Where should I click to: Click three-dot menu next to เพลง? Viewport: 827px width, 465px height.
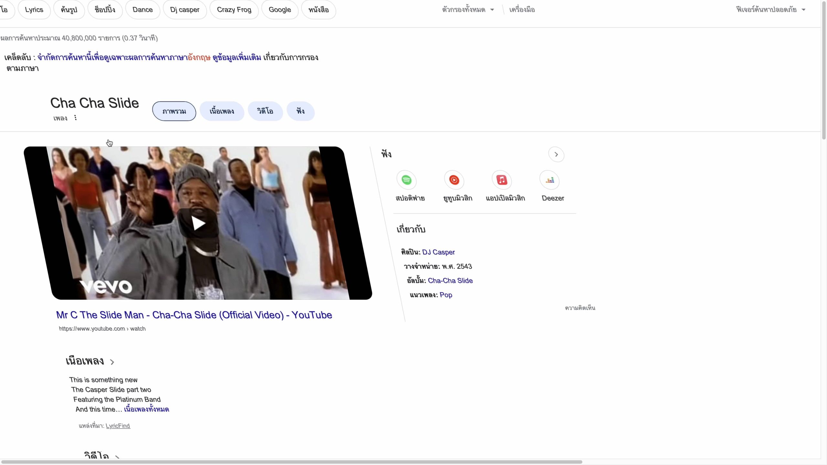click(x=75, y=118)
